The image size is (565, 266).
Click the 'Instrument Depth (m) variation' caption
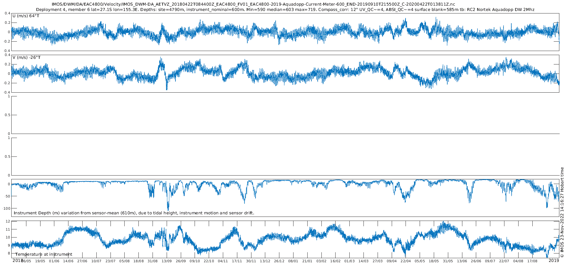pos(134,213)
